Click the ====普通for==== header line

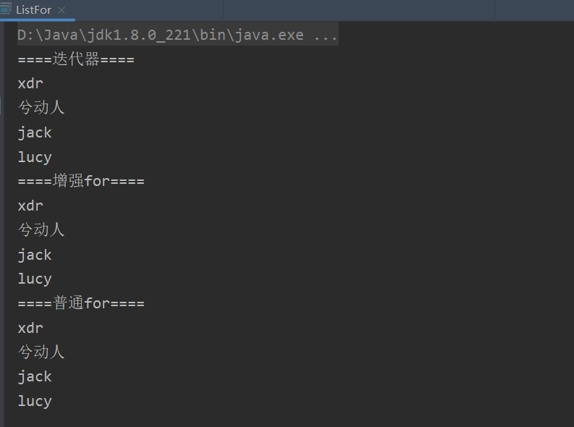(81, 303)
